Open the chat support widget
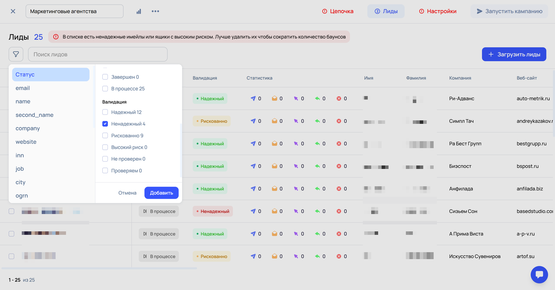The image size is (555, 290). 539,274
